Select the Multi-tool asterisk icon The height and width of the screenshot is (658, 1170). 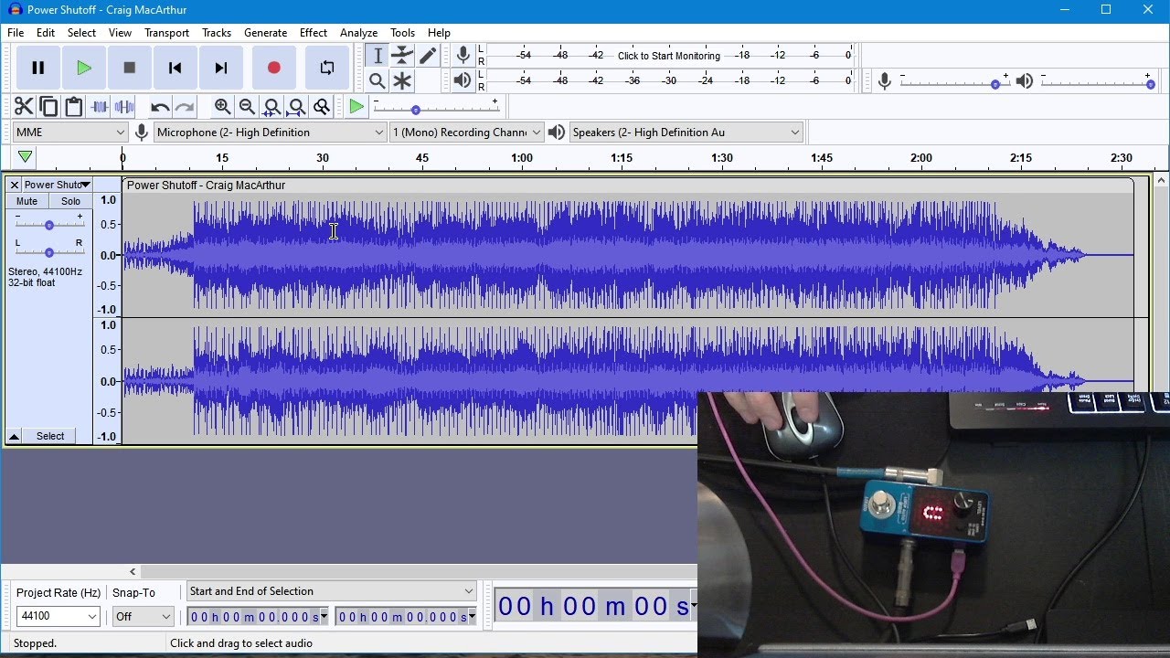pyautogui.click(x=402, y=80)
